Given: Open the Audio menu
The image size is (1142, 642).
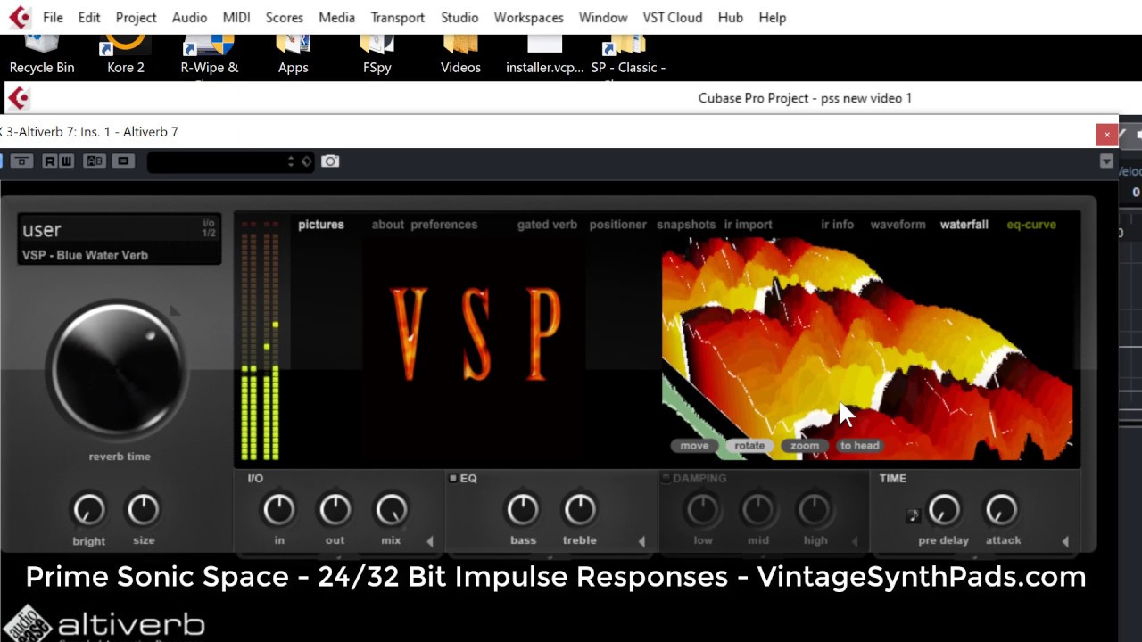Looking at the screenshot, I should coord(189,17).
